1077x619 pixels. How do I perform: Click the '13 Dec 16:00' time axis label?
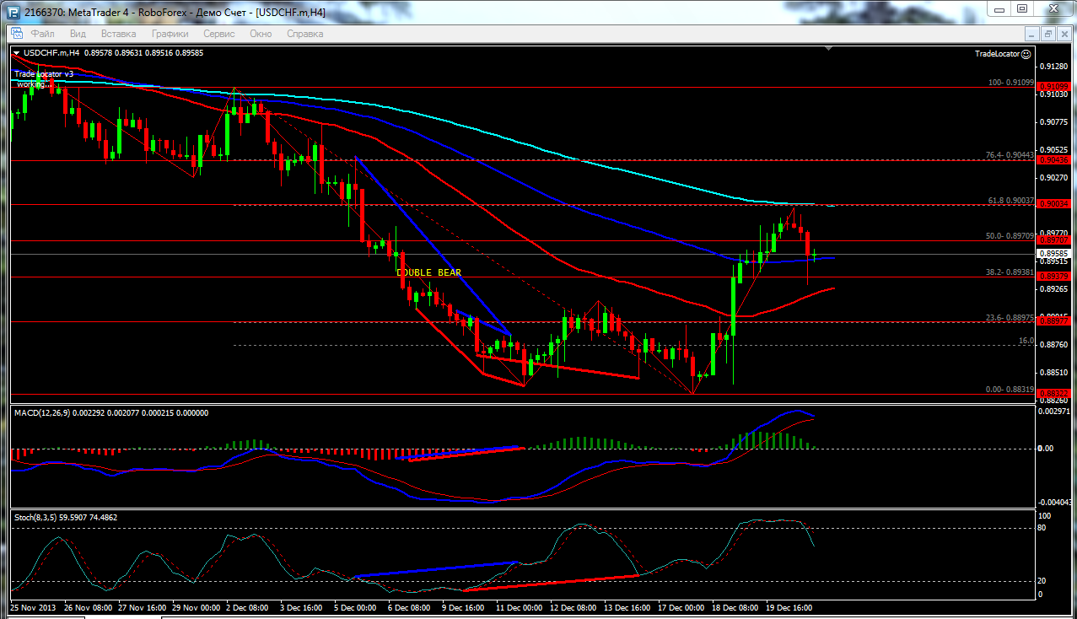pyautogui.click(x=627, y=607)
